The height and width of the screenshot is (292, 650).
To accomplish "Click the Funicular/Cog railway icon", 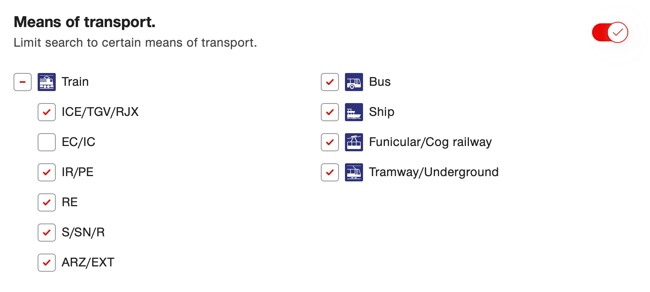I will click(x=354, y=142).
